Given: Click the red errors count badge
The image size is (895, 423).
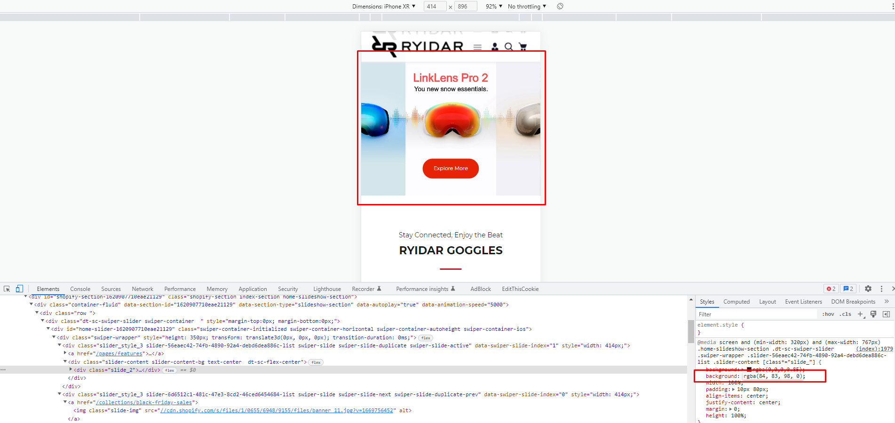Looking at the screenshot, I should coord(831,289).
